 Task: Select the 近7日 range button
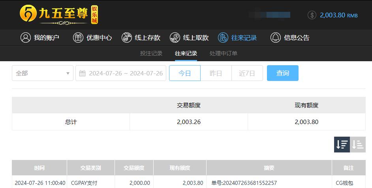tap(247, 73)
